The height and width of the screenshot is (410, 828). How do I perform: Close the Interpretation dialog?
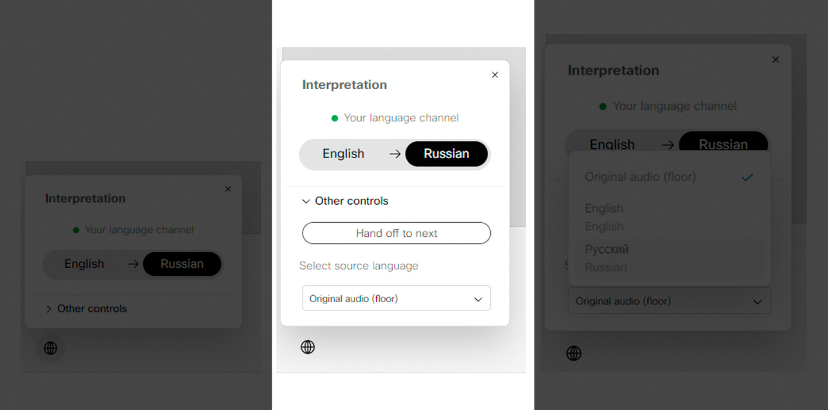494,75
